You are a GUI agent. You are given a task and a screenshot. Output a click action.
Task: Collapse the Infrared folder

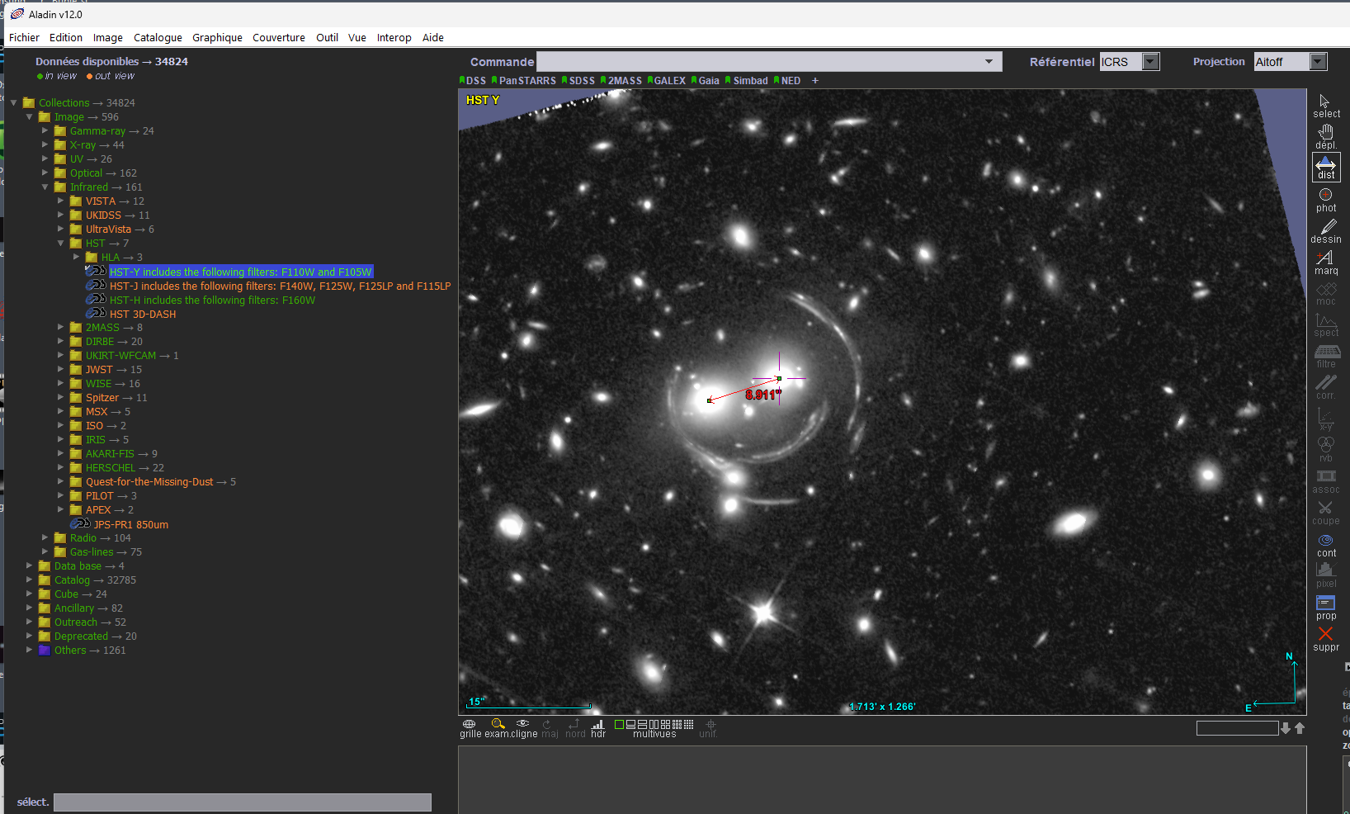45,187
